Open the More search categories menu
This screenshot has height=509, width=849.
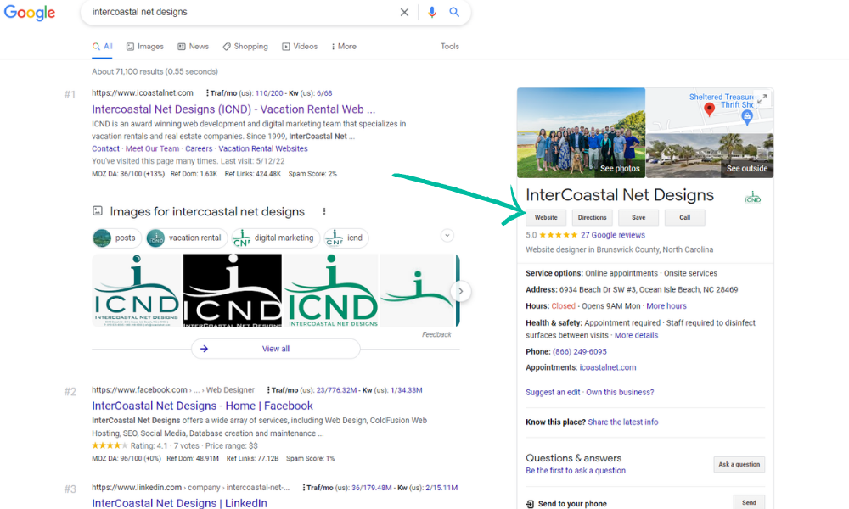point(344,47)
